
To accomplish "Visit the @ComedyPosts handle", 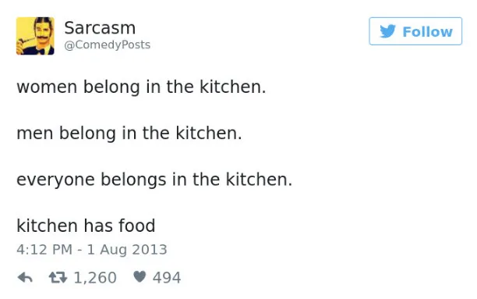I will click(x=107, y=44).
